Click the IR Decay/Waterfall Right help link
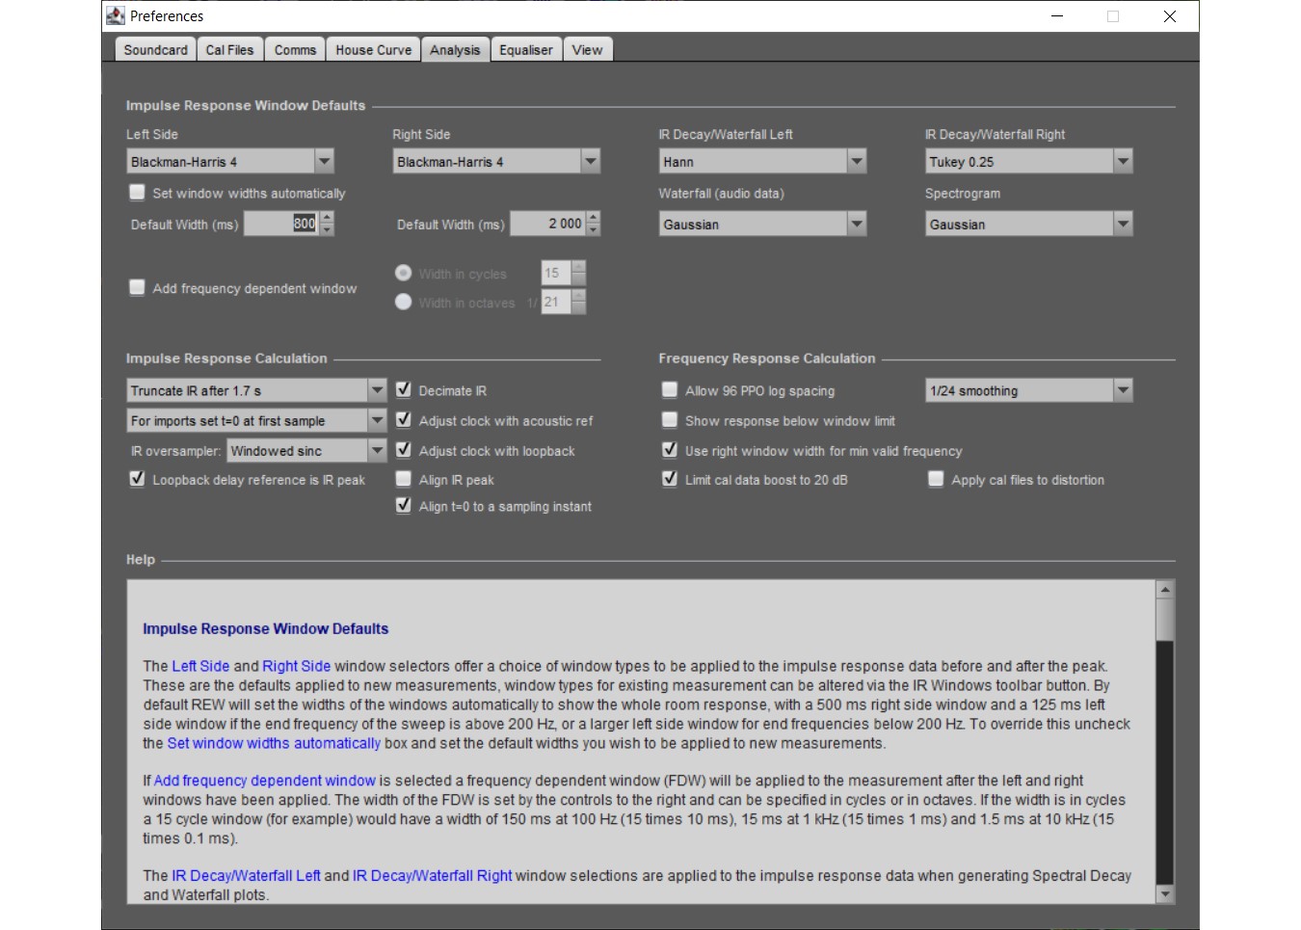The width and height of the screenshot is (1301, 930). click(x=432, y=875)
